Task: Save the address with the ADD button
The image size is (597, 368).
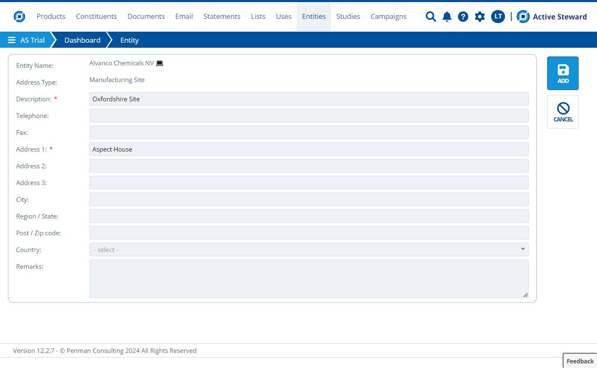Action: [563, 73]
